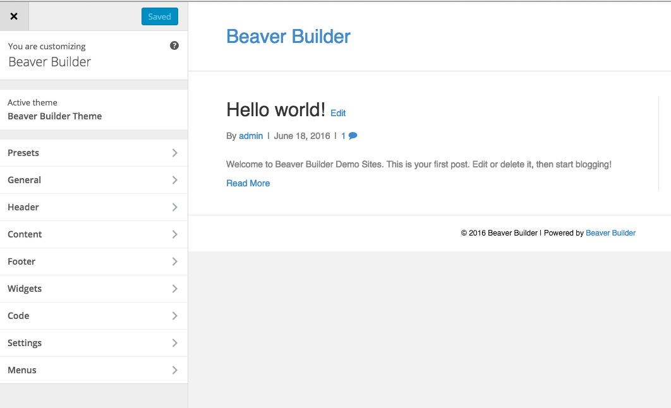The width and height of the screenshot is (671, 408).
Task: Click the comment bubble icon on the post
Action: [353, 136]
